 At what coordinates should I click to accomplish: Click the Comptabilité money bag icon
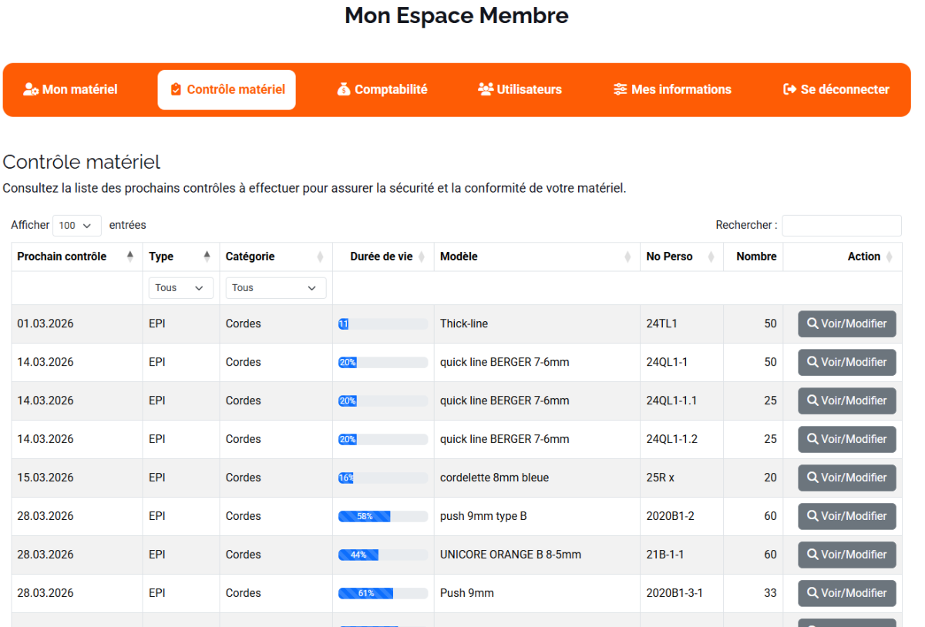tap(344, 89)
